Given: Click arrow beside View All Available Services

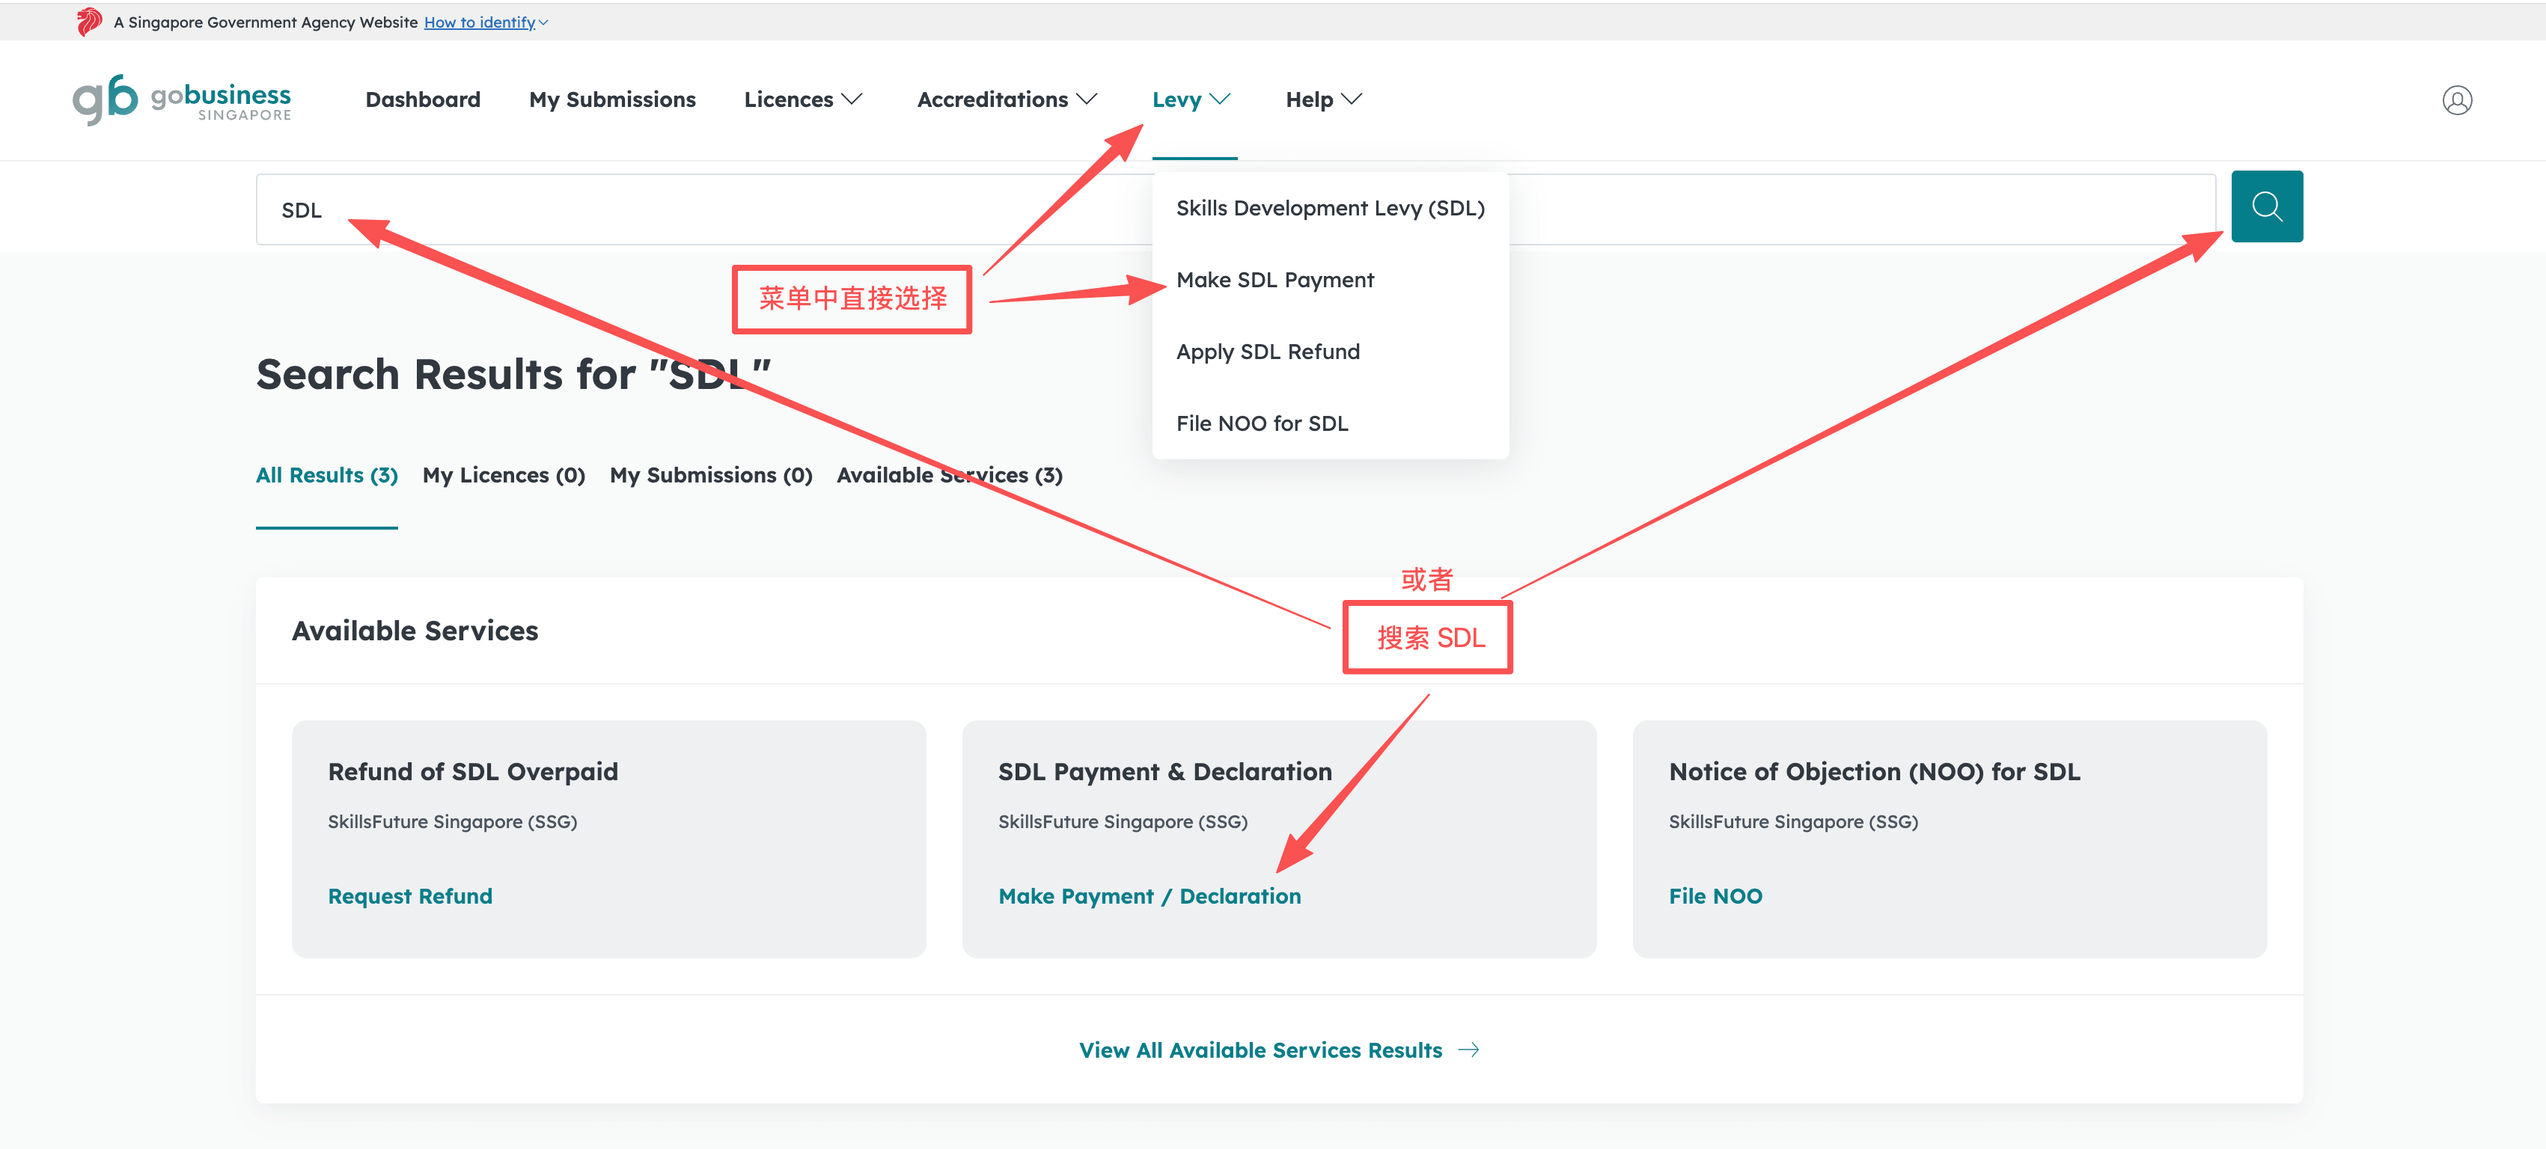Looking at the screenshot, I should pos(1468,1050).
